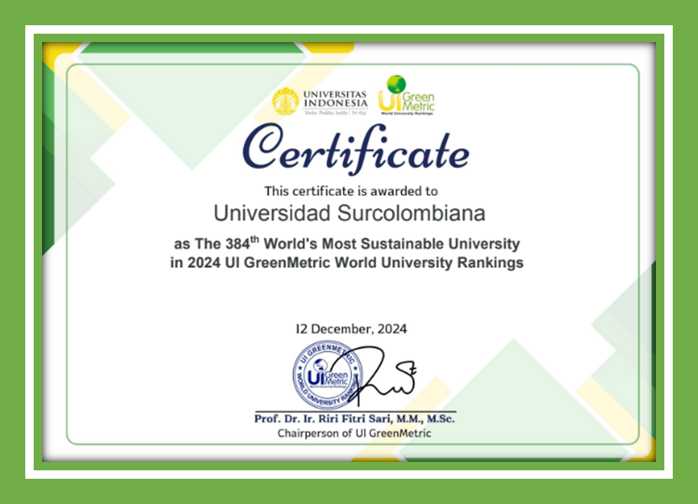Select the UNIVERSITAS INDONESIA logo text
698x504 pixels.
pos(335,99)
